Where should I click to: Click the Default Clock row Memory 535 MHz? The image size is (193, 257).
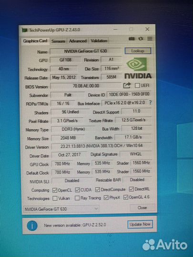click(102, 172)
